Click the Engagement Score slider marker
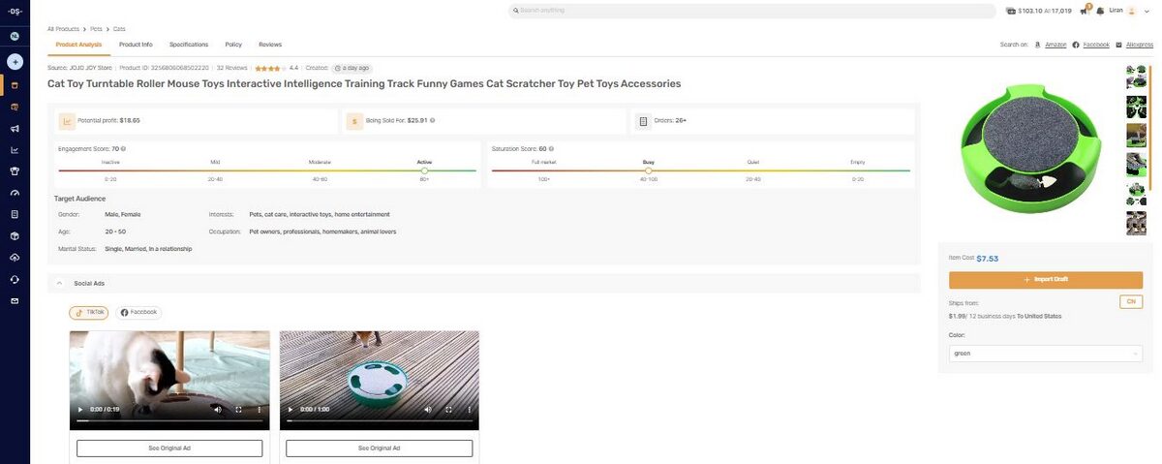This screenshot has width=1162, height=464. 424,170
